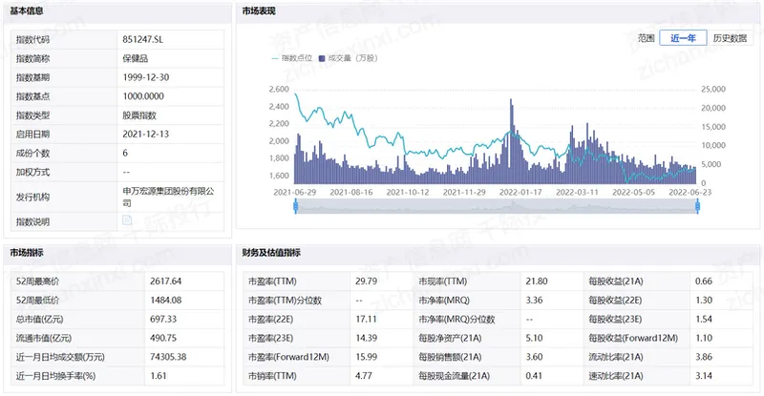This screenshot has height=396, width=764.
Task: Click the 加权方式 row label
Action: 32,172
